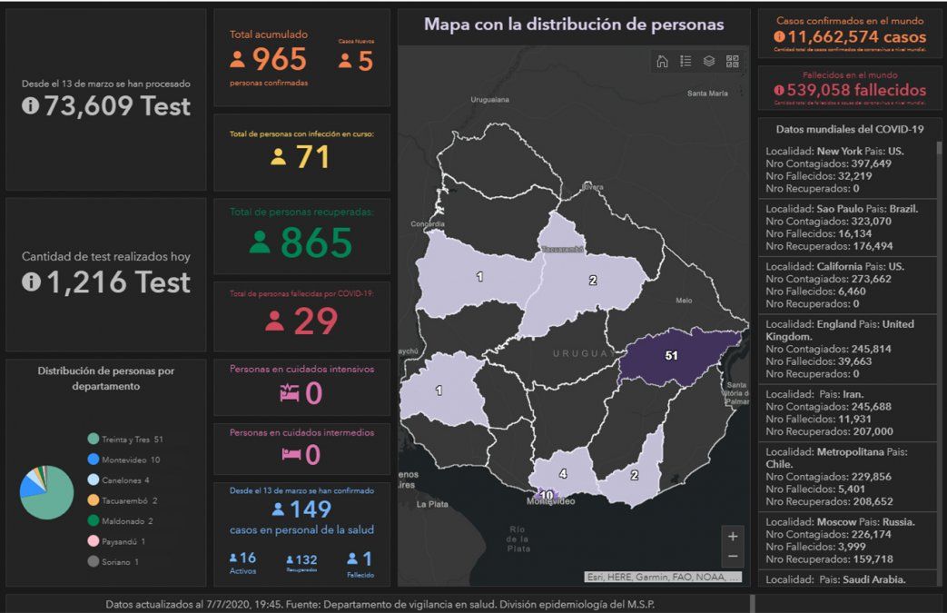This screenshot has width=947, height=613.
Task: Zoom in with the map plus button
Action: (x=733, y=535)
